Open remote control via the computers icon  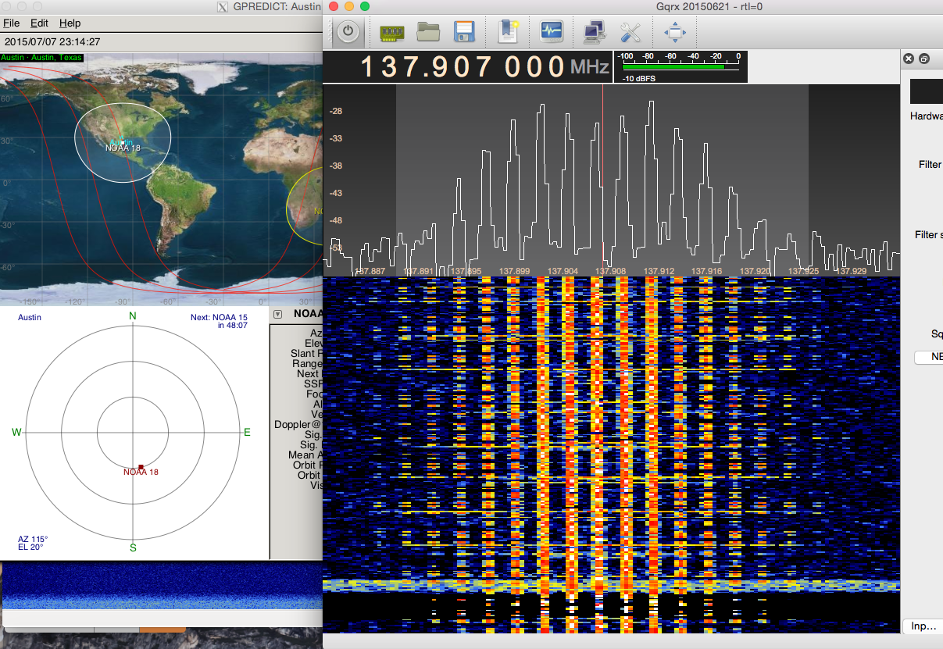coord(593,31)
